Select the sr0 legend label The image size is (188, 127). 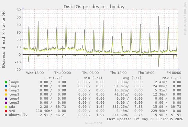pos(12,111)
